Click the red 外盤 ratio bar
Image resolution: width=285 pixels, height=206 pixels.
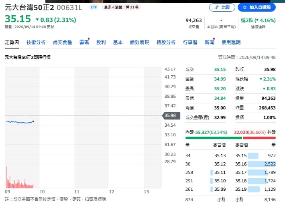259,138
